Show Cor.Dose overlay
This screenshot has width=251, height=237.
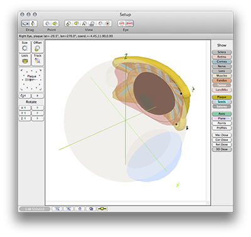(x=222, y=140)
